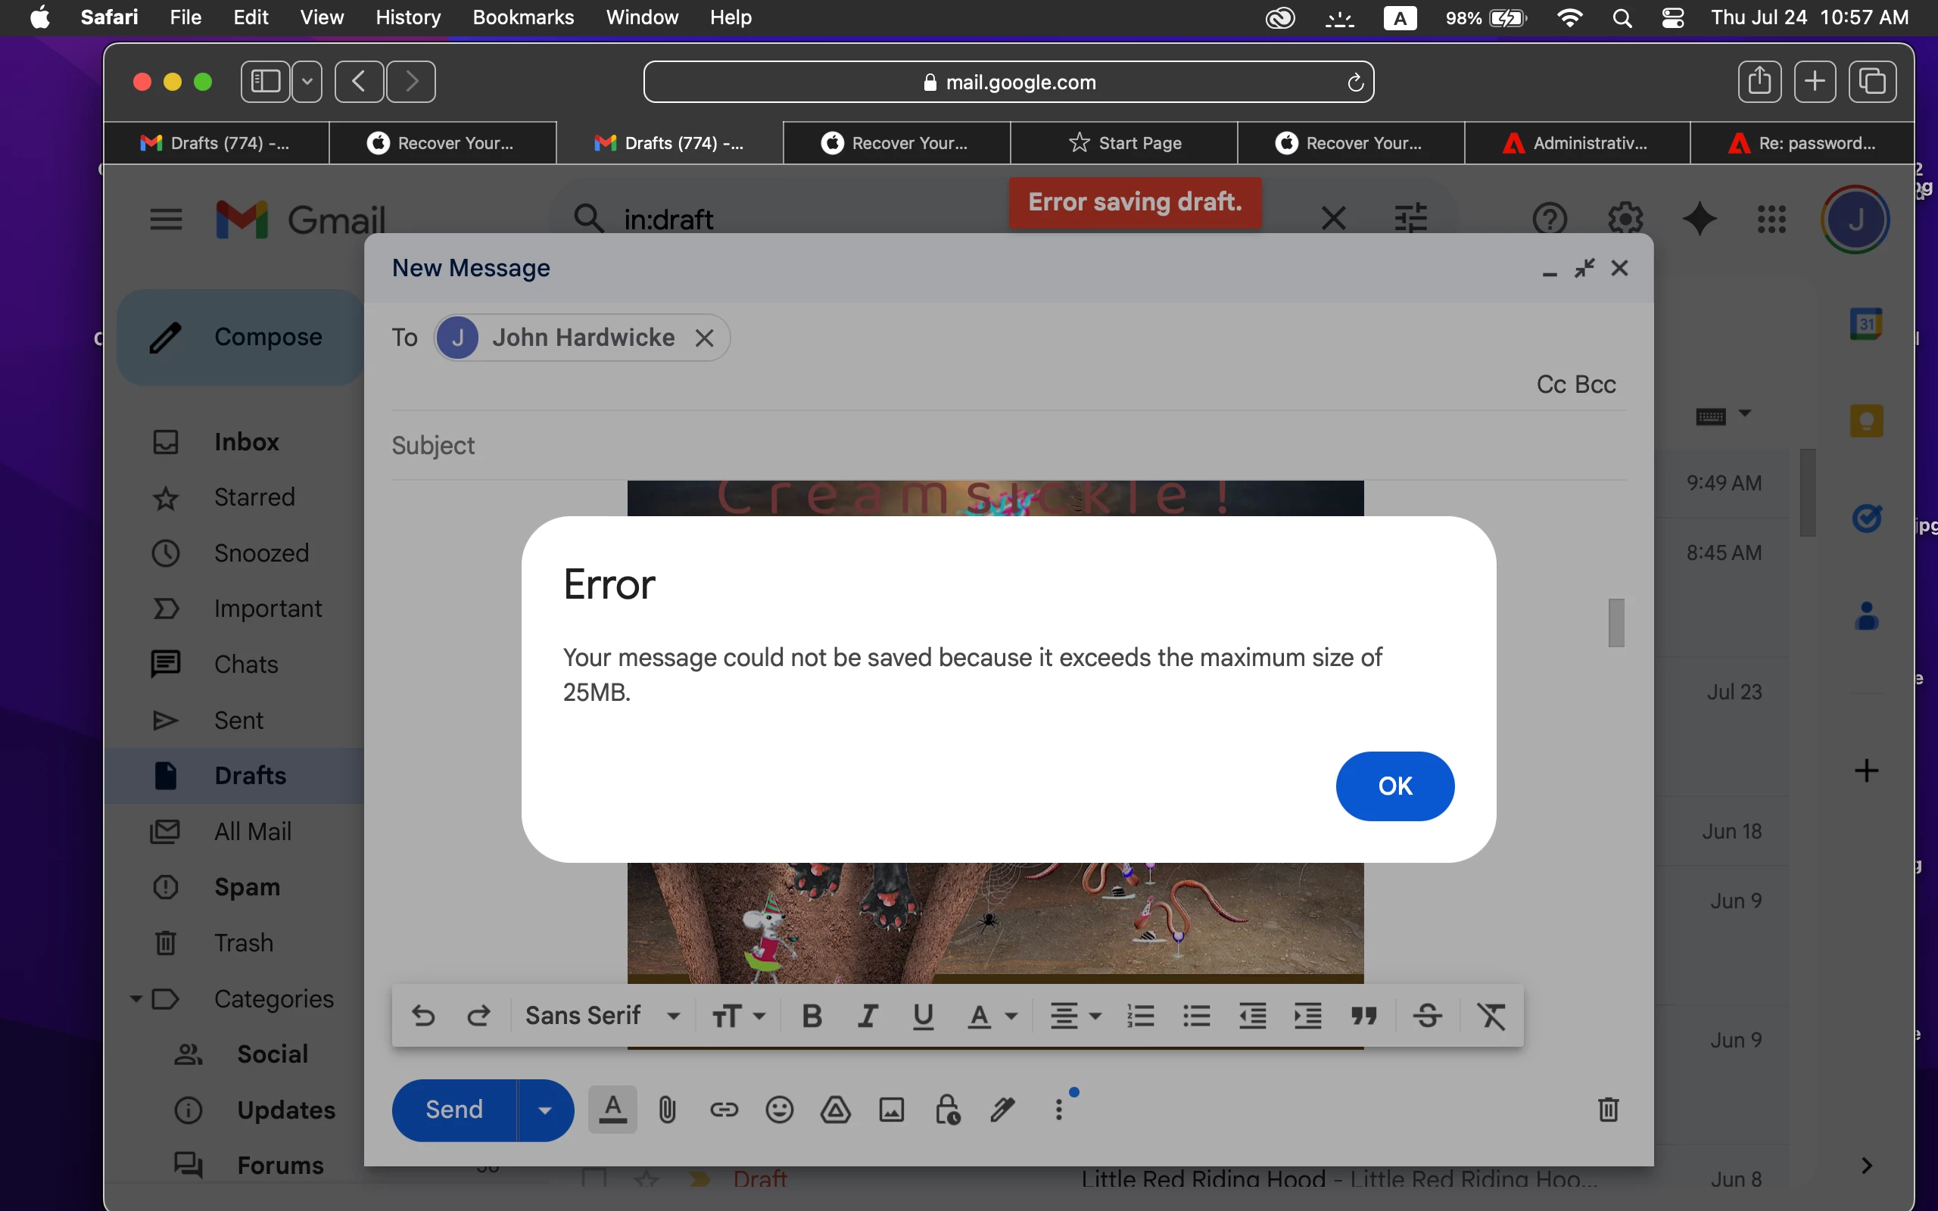Open more send options arrow
1938x1211 pixels.
(x=544, y=1110)
